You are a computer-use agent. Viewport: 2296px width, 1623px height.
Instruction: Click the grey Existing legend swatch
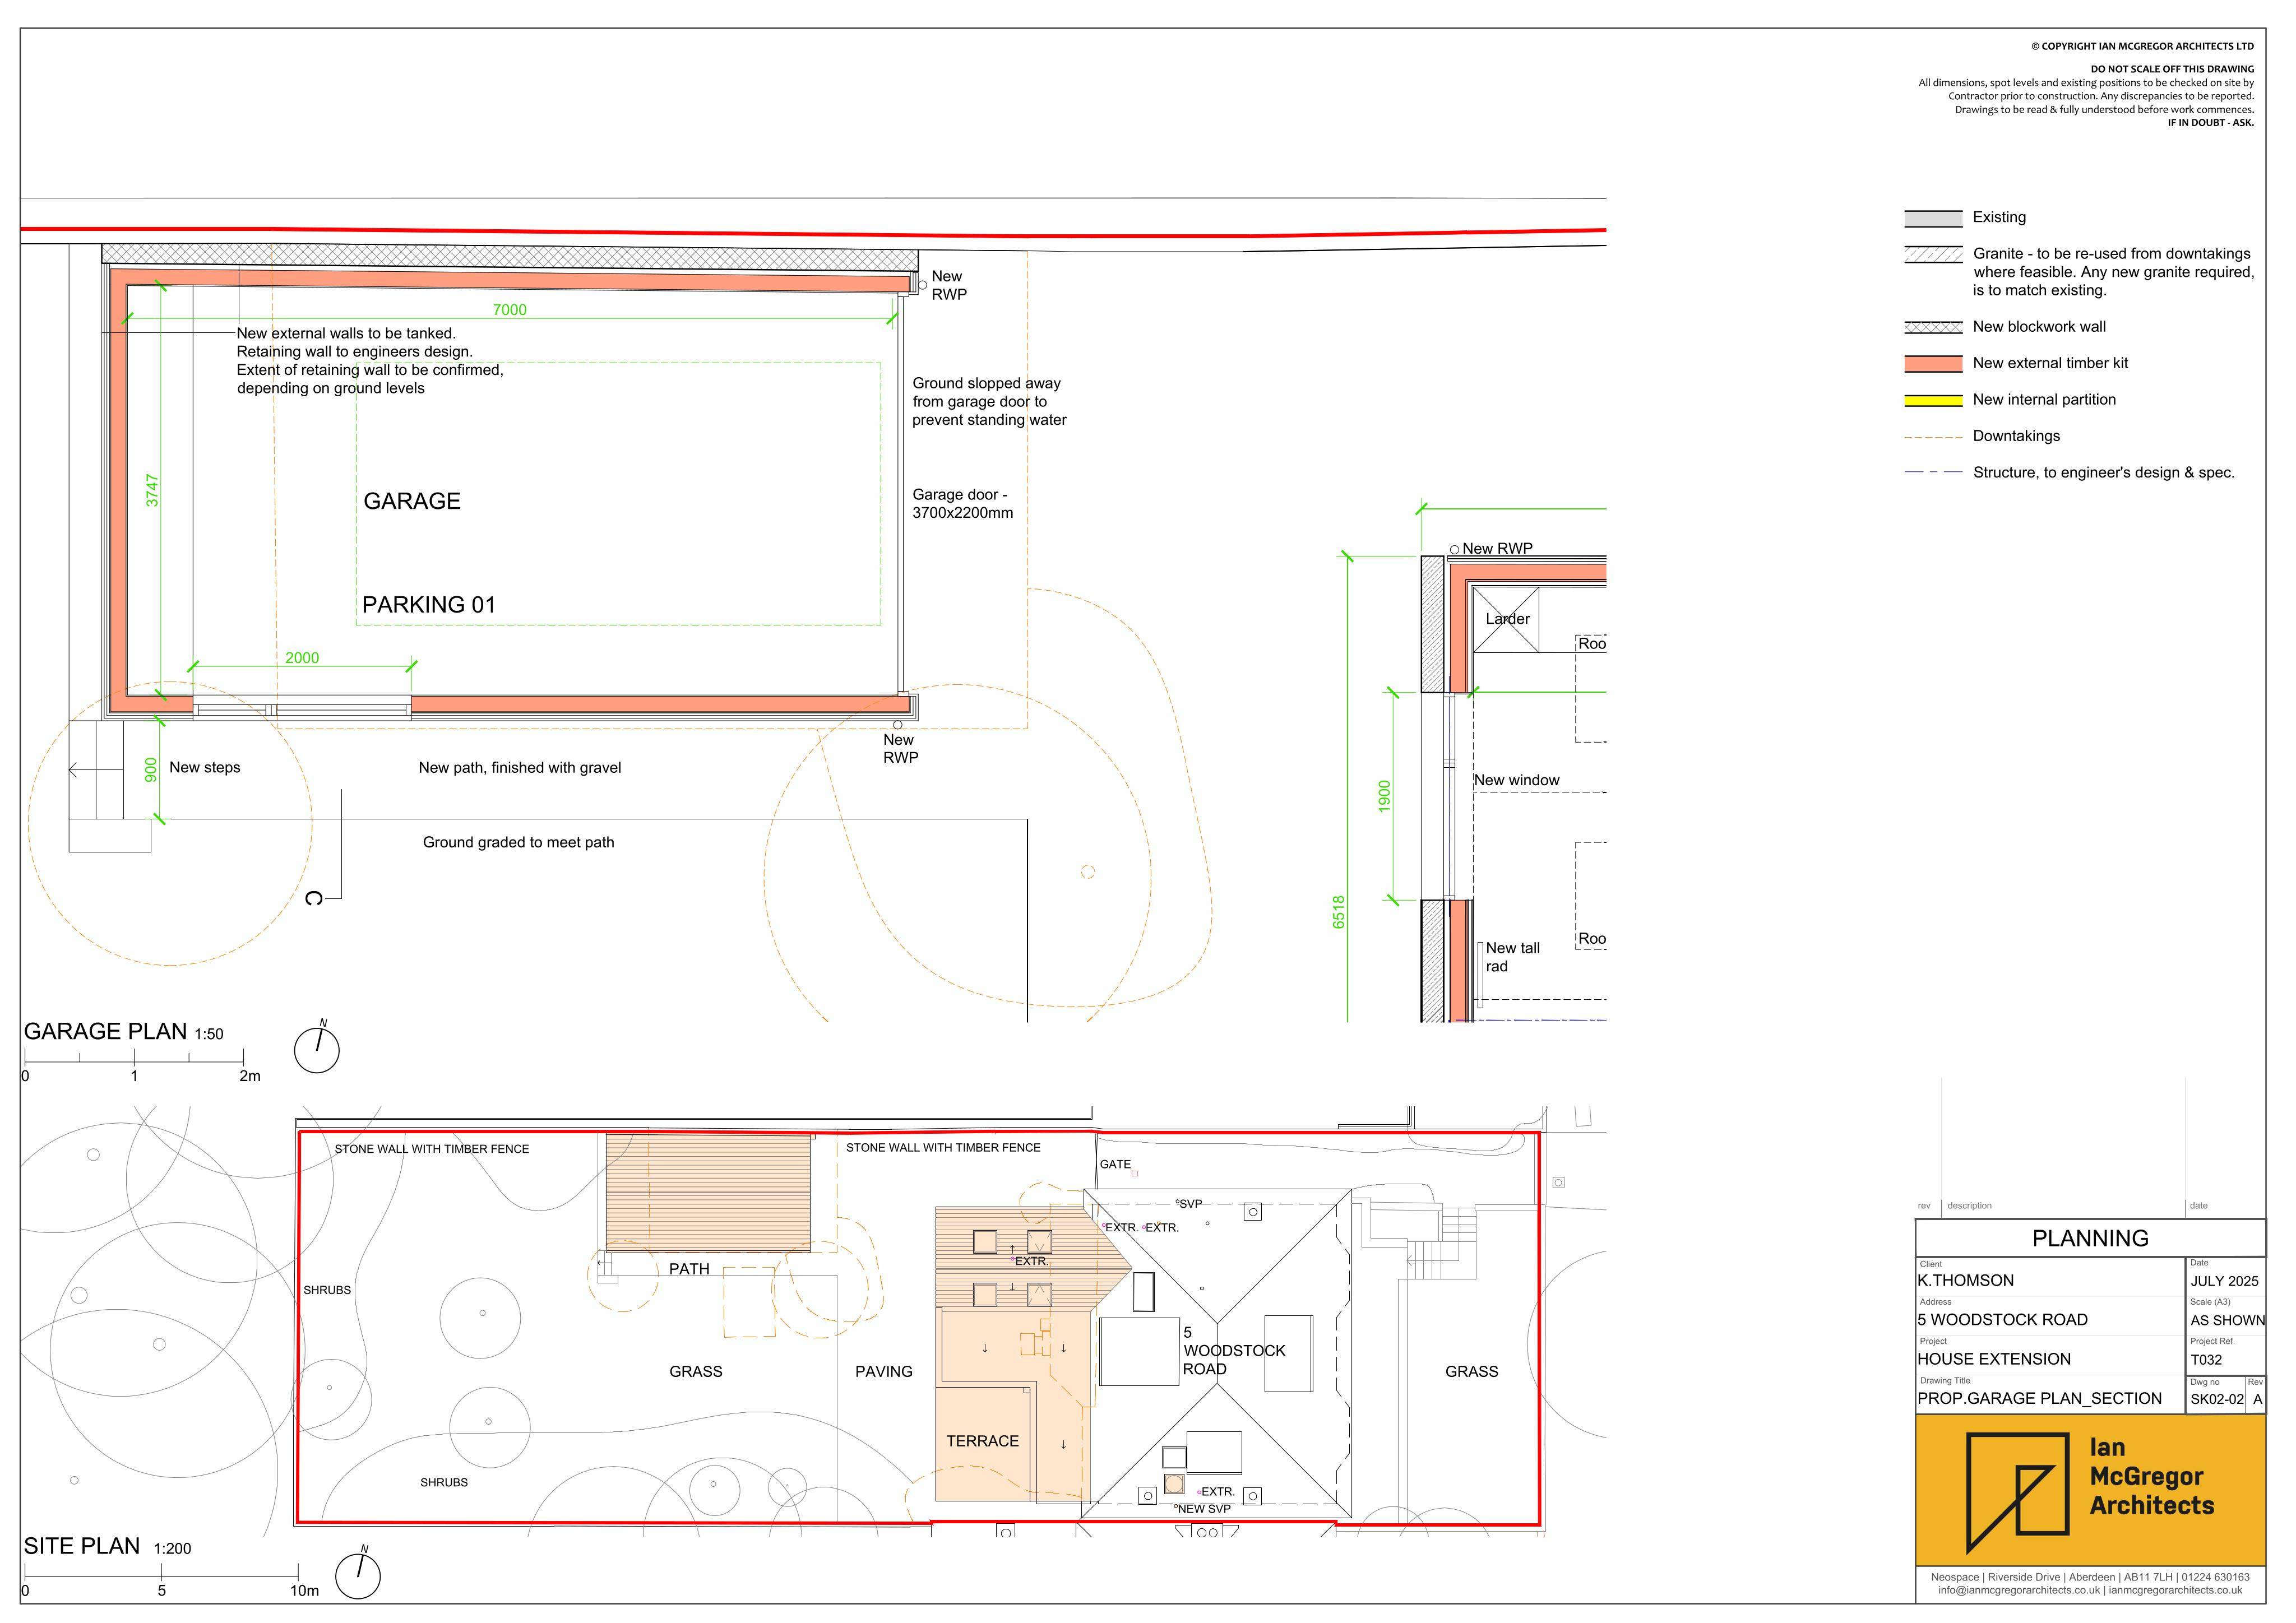click(1933, 218)
